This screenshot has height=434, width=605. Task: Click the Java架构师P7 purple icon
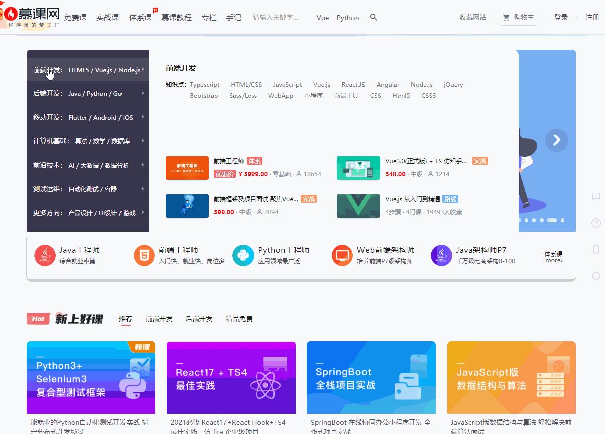point(441,256)
